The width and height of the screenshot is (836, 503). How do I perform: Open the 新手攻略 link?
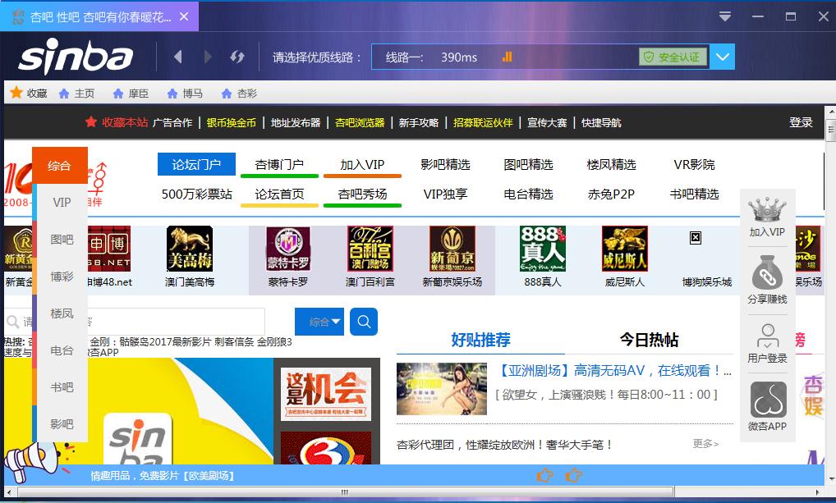(419, 122)
